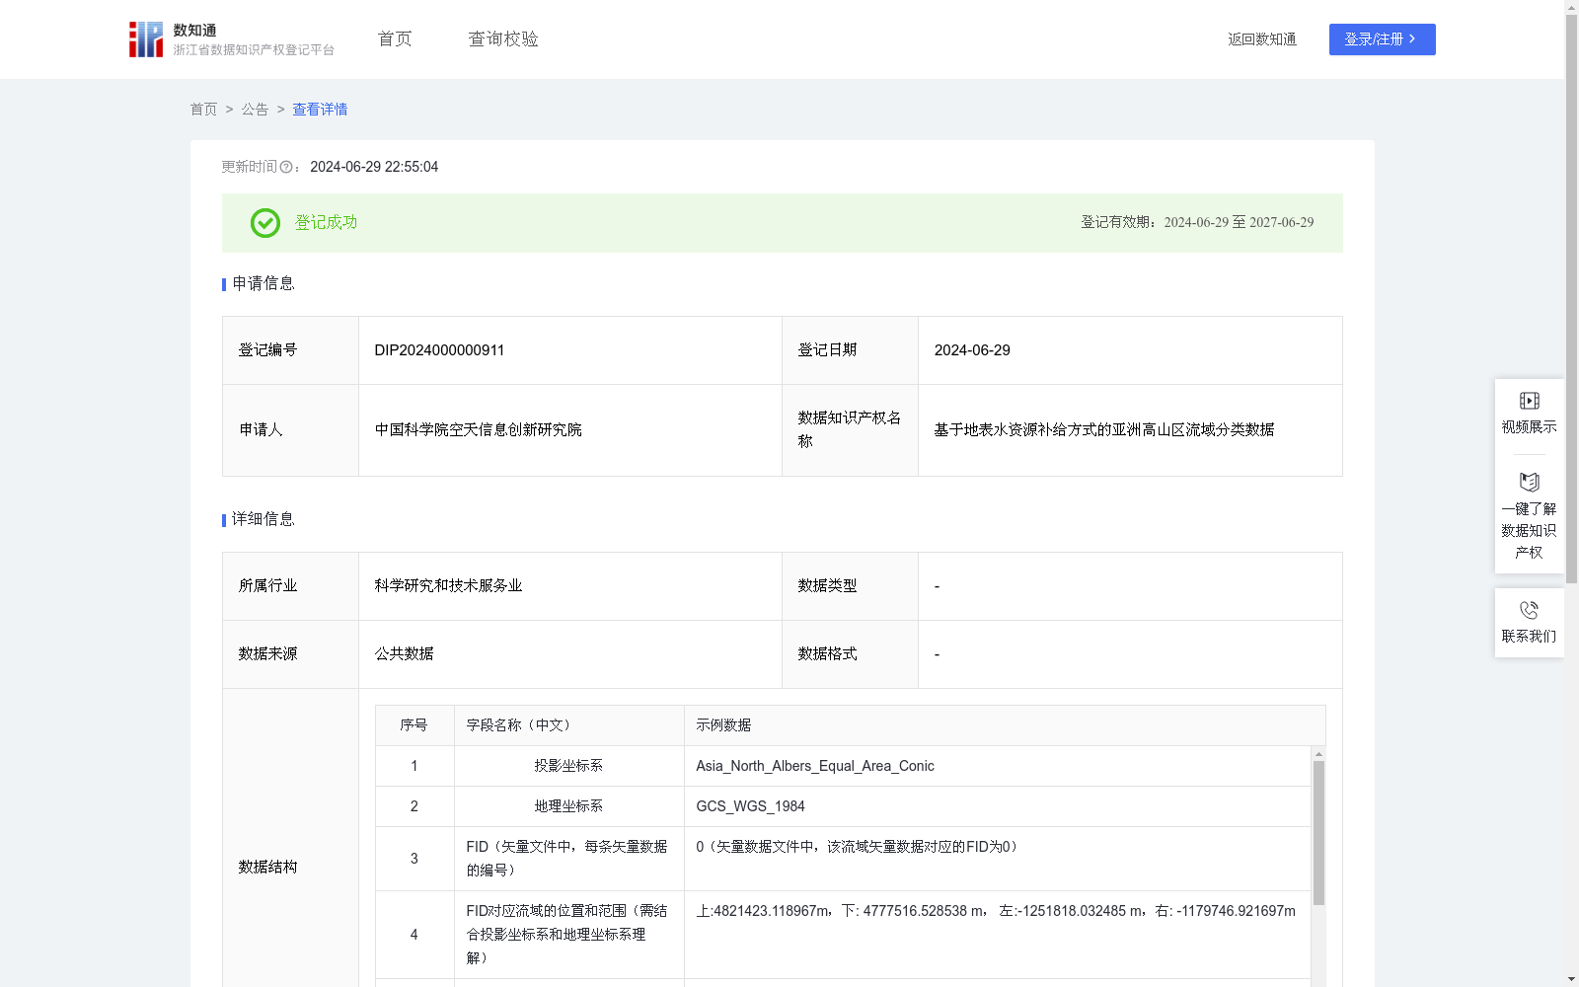Select data source value 公共数据
The image size is (1579, 987).
point(404,654)
